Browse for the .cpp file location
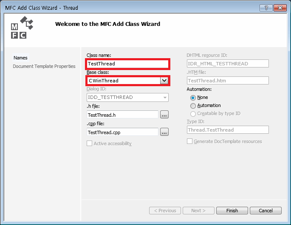291x225 pixels. click(164, 132)
